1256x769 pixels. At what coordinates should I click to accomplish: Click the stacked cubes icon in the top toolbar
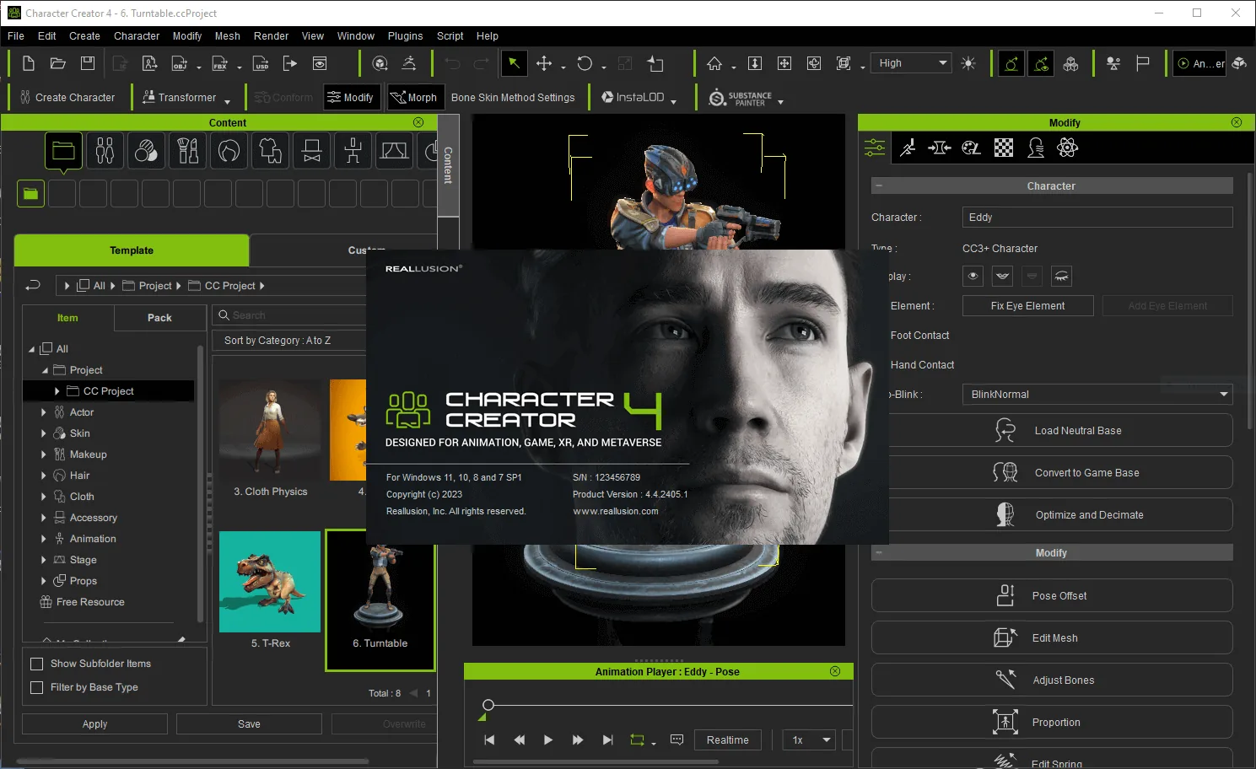[x=1071, y=63]
